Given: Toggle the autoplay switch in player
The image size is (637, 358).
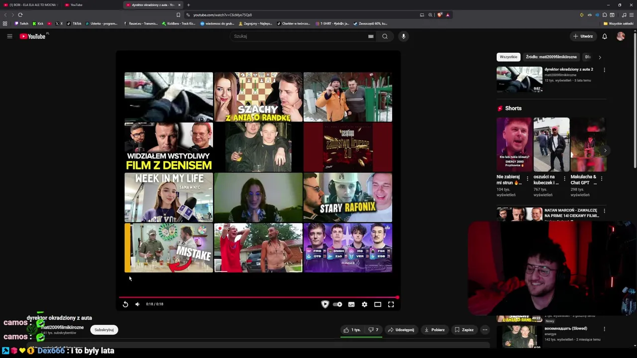Looking at the screenshot, I should coord(337,304).
